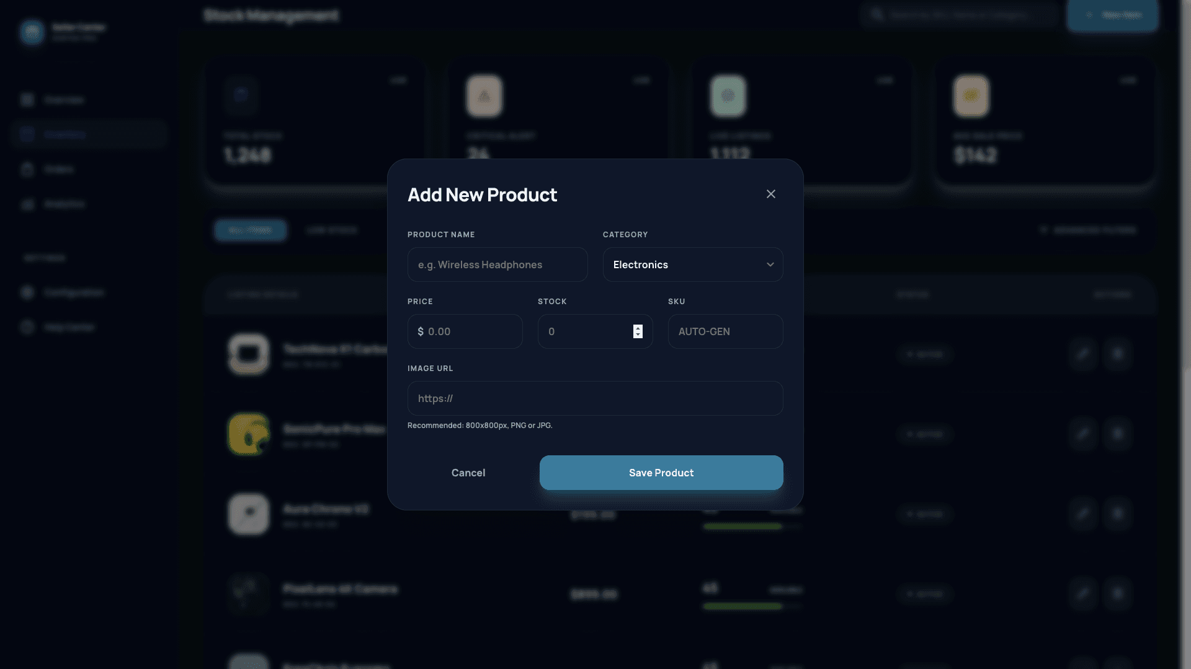This screenshot has height=669, width=1191.
Task: Click the topmost sidebar navigation icon
Action: [27, 99]
